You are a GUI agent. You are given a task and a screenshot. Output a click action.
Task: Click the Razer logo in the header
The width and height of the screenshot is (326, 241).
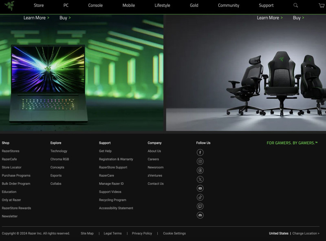point(9,6)
